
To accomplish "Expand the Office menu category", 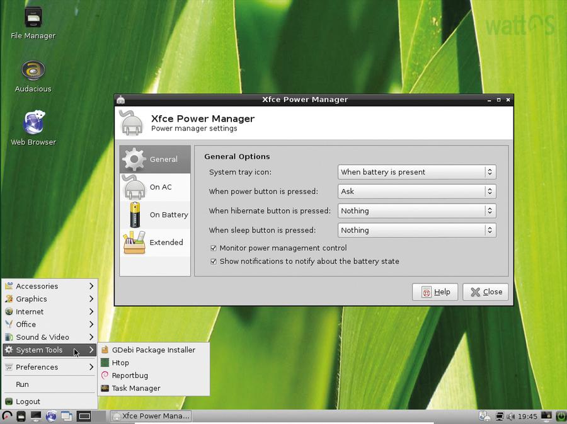I will (x=50, y=324).
